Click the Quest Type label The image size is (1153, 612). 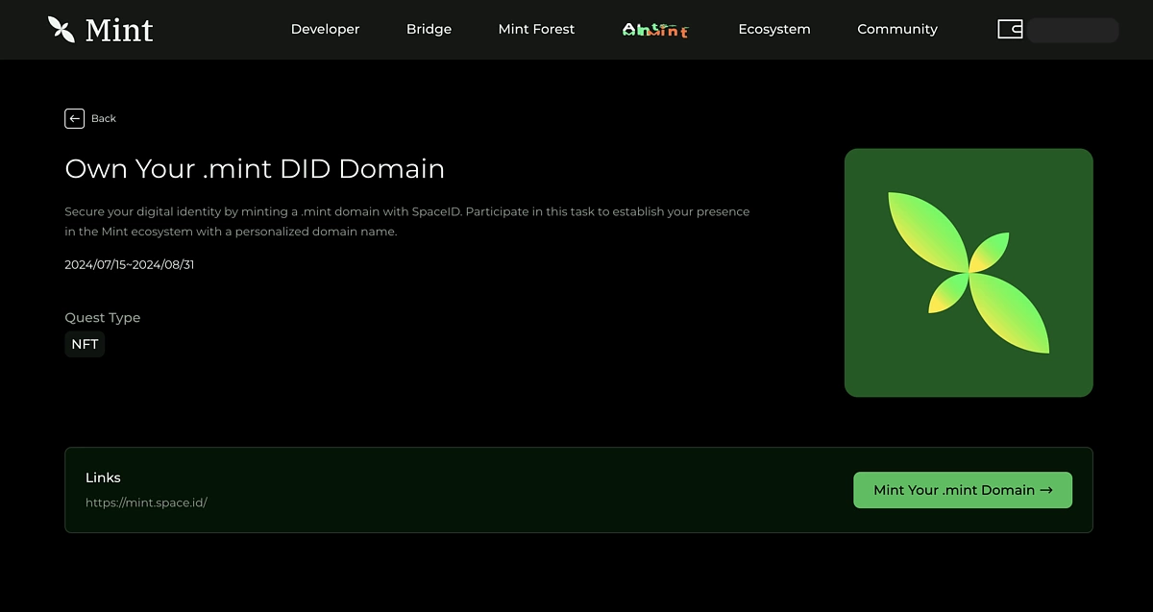[x=103, y=318]
